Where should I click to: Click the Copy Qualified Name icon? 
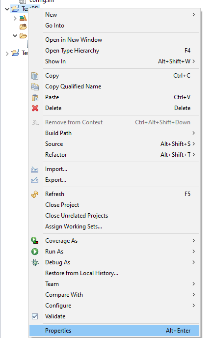(x=35, y=86)
